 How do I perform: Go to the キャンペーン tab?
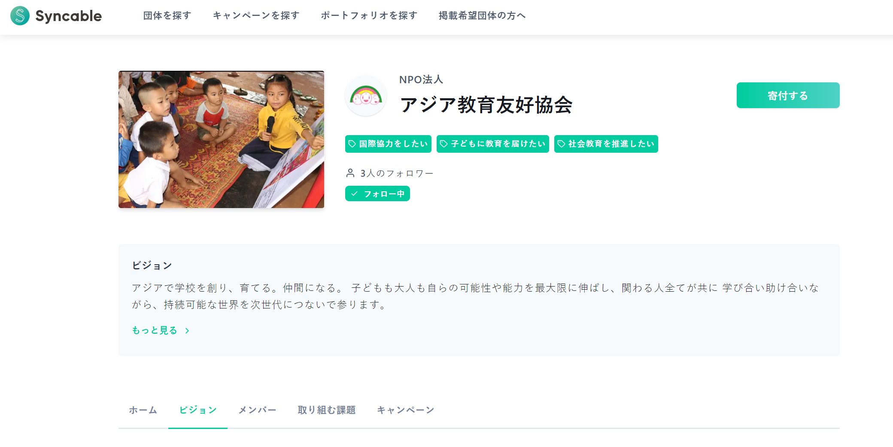(x=405, y=410)
